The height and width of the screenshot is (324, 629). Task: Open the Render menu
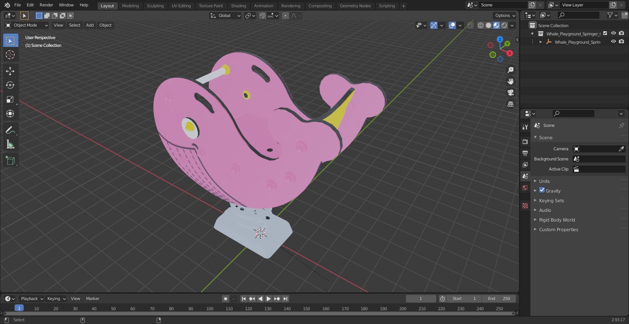(46, 5)
